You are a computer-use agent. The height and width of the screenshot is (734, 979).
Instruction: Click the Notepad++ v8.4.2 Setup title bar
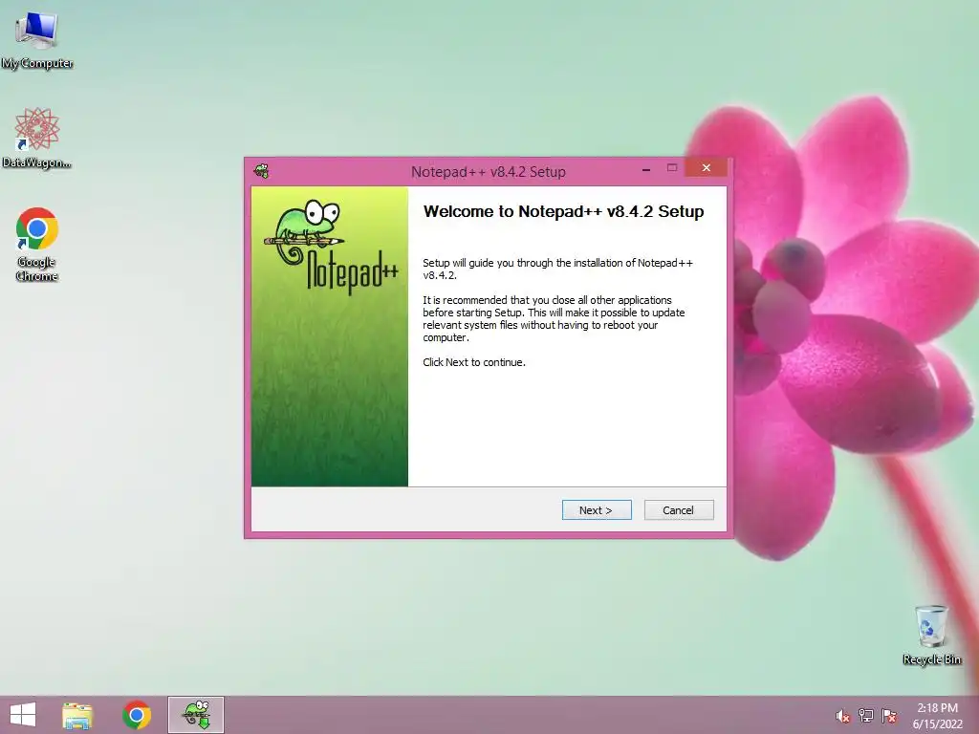click(489, 172)
